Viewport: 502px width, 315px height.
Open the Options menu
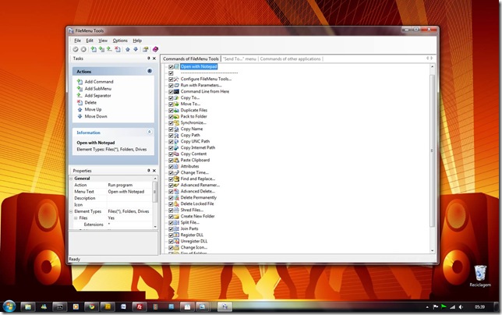tap(120, 41)
